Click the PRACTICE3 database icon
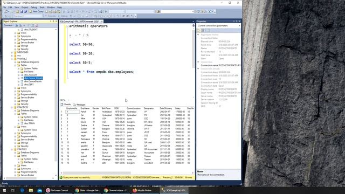 (15, 107)
